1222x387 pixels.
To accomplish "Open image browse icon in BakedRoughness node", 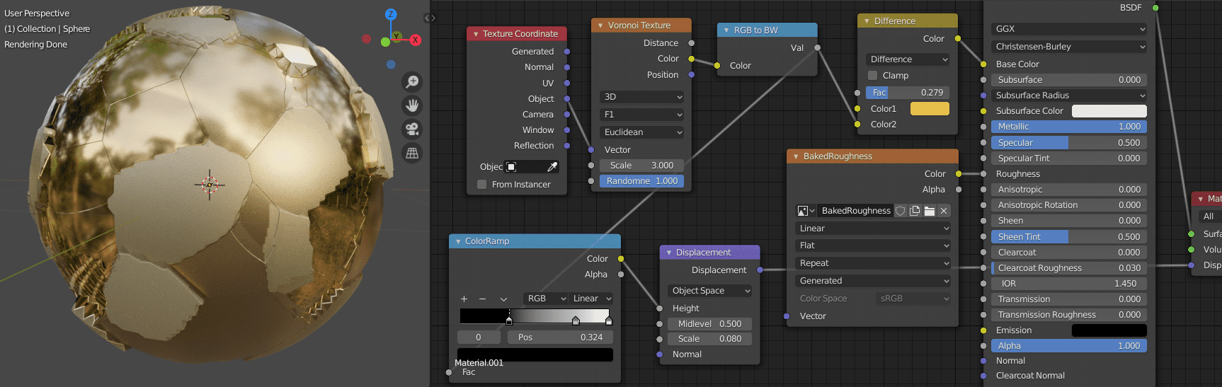I will 806,211.
